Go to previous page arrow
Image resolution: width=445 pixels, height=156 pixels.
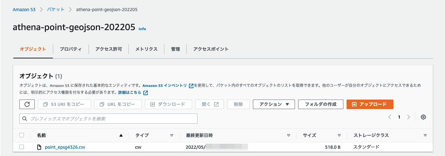point(390,117)
